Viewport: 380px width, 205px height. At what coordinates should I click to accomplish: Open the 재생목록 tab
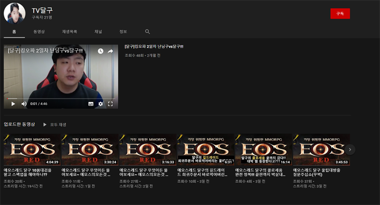pyautogui.click(x=69, y=32)
